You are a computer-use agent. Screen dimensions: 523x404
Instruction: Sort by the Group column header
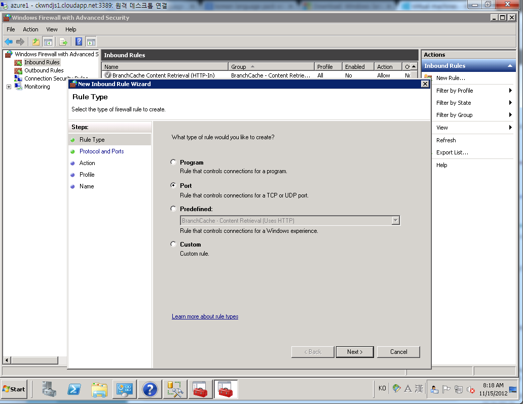[x=271, y=67]
